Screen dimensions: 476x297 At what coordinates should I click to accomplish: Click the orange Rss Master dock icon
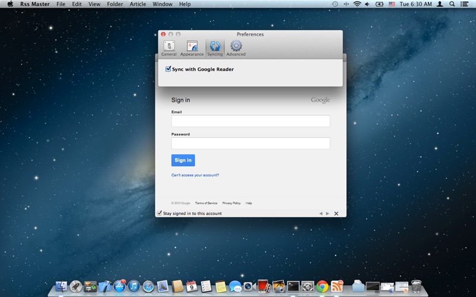click(337, 286)
